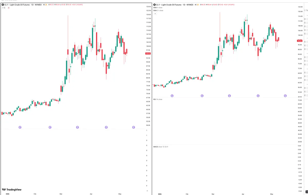Click the CL1! symbol logo in right chart
This screenshot has height=195, width=308.
click(x=155, y=5)
